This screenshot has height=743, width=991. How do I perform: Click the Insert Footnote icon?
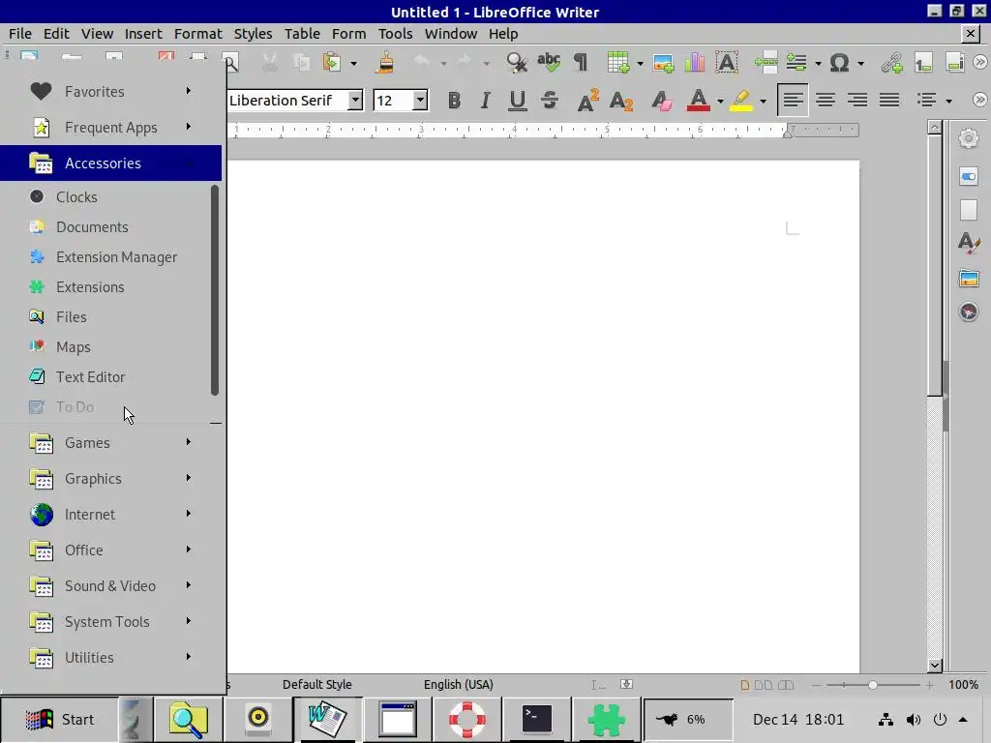pyautogui.click(x=923, y=63)
